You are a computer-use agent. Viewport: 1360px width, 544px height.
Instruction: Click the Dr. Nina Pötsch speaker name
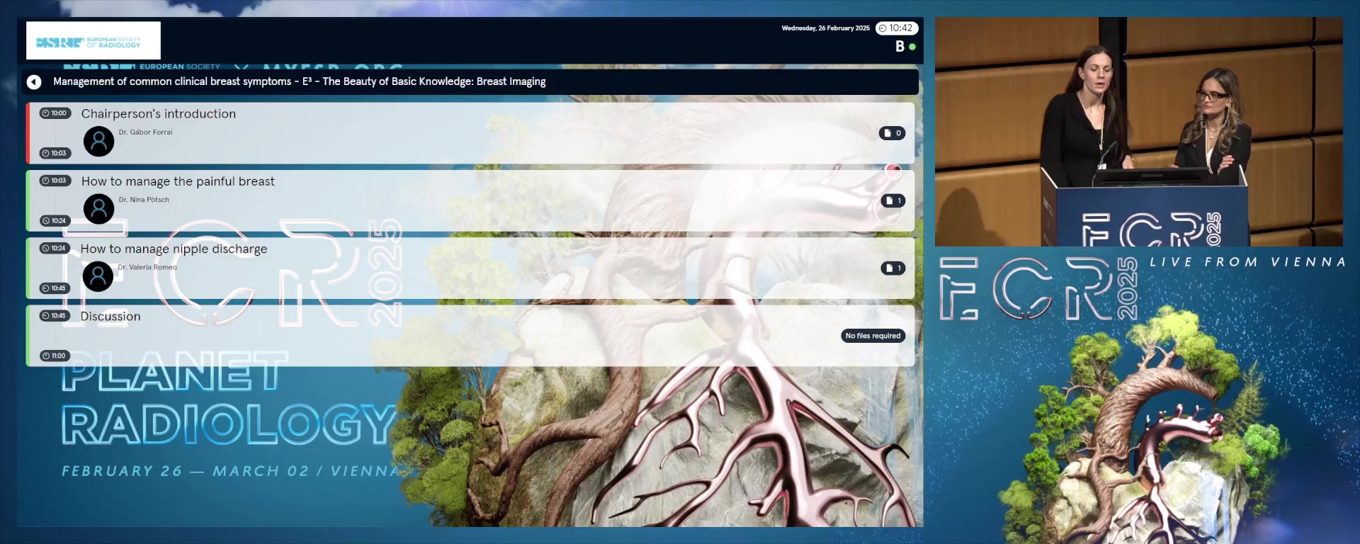144,200
